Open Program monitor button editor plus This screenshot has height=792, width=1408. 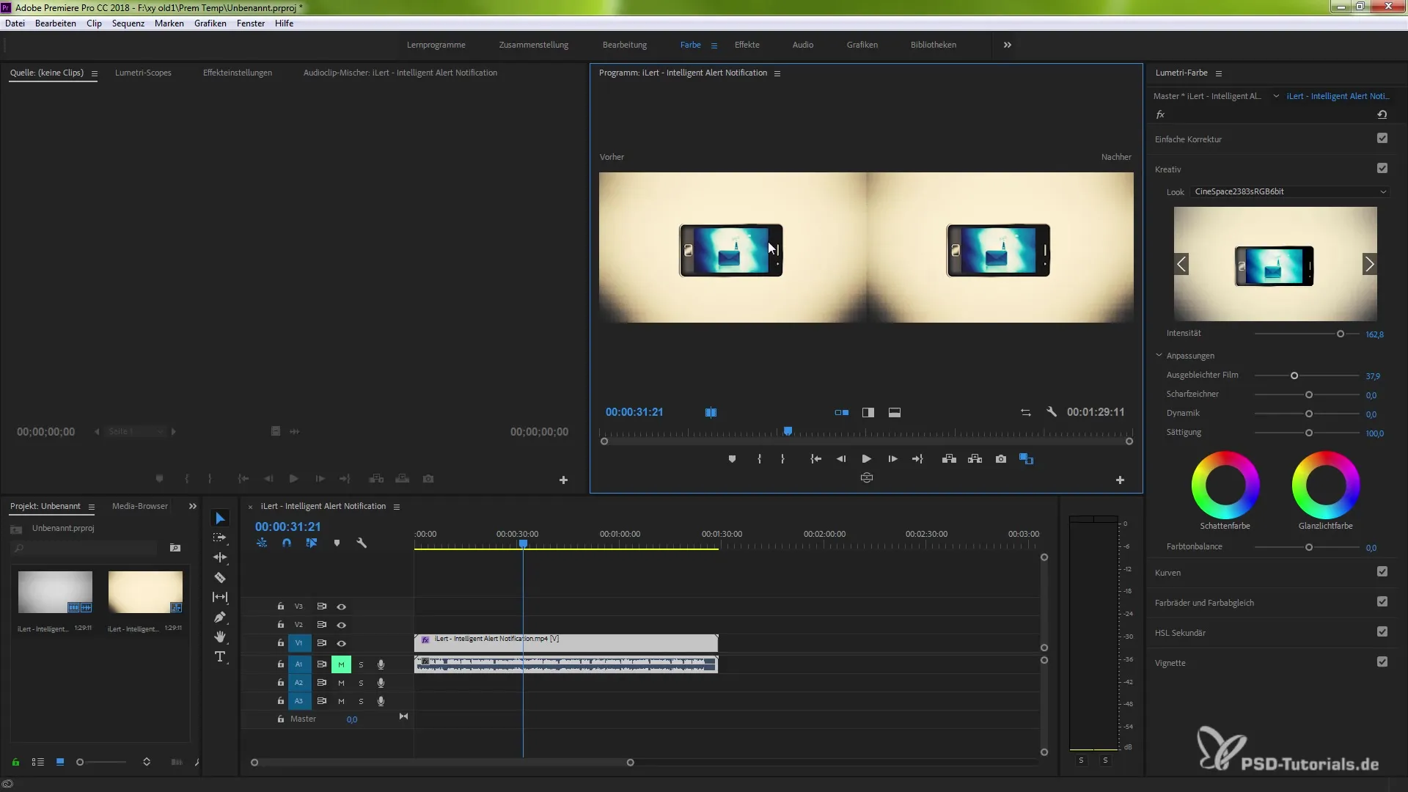pyautogui.click(x=1120, y=480)
